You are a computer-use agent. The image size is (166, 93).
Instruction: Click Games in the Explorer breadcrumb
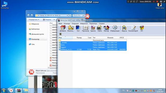point(42,16)
